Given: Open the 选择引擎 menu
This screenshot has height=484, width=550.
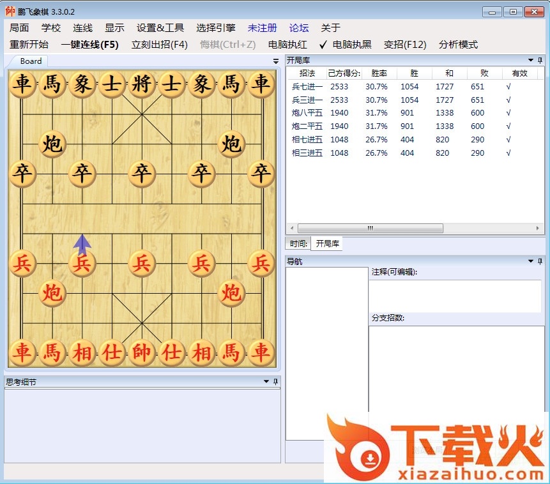Looking at the screenshot, I should coord(216,27).
